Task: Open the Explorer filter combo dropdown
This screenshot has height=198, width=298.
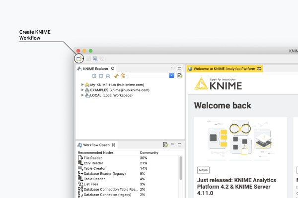Action: [x=172, y=75]
